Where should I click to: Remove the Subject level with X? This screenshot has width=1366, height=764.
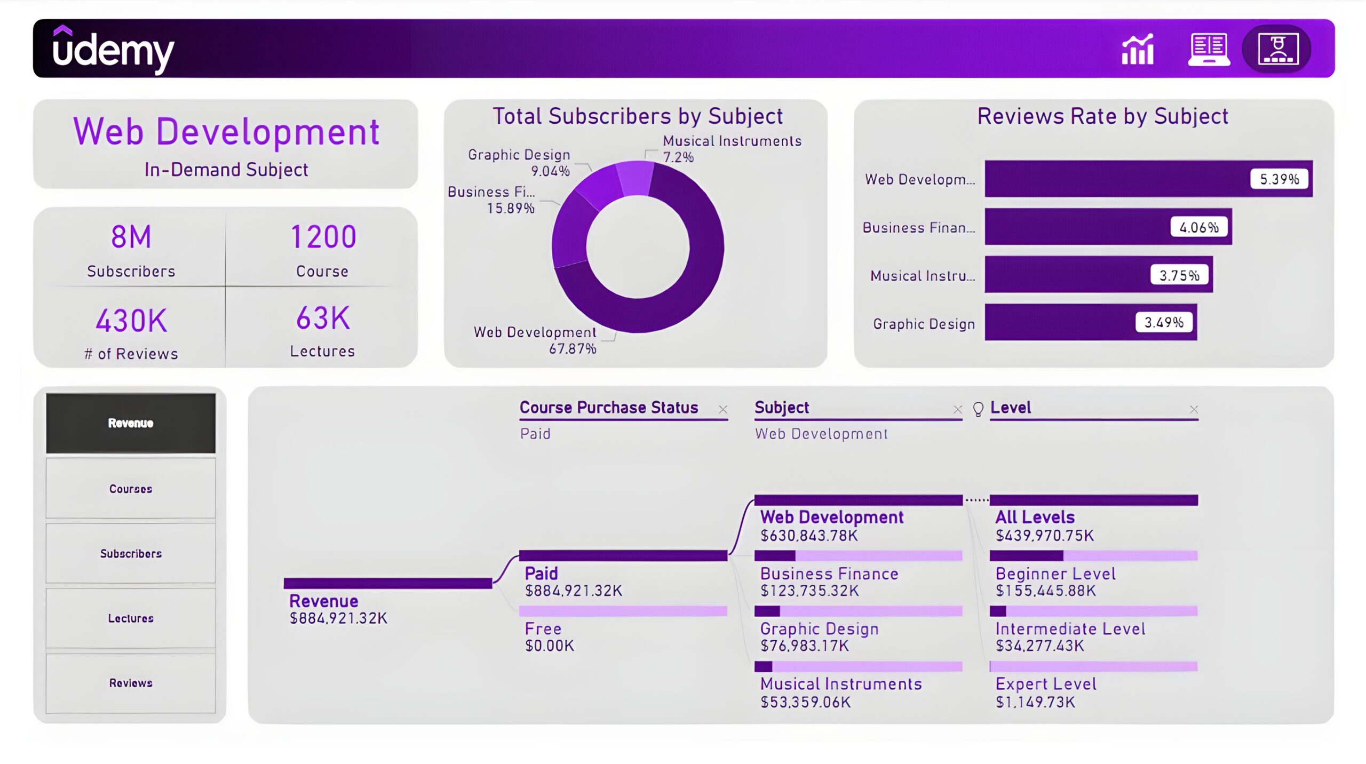pyautogui.click(x=958, y=410)
